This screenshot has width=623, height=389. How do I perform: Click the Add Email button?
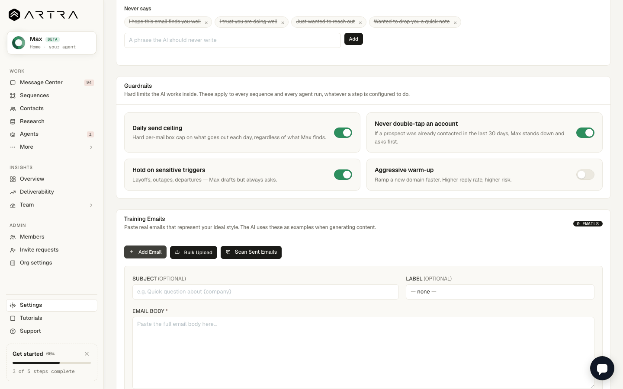(x=145, y=252)
